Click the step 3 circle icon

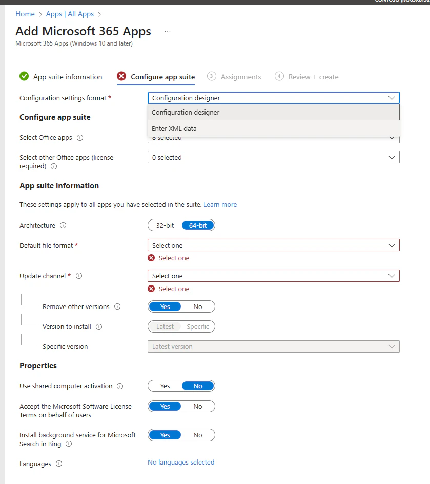[212, 76]
